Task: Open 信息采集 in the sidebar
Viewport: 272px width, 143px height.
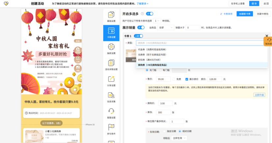Action: [x=111, y=97]
